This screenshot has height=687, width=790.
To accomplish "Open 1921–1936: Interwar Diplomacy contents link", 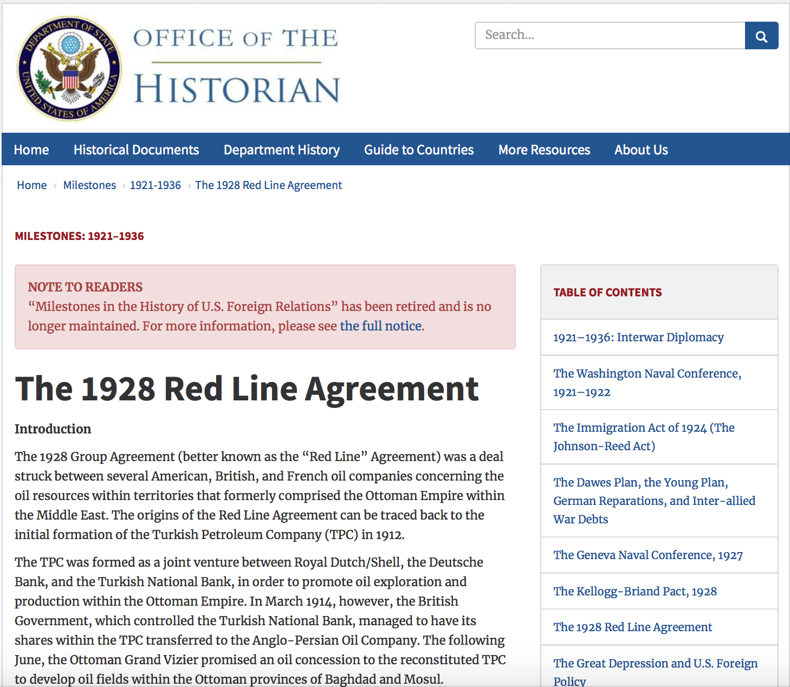I will point(638,338).
